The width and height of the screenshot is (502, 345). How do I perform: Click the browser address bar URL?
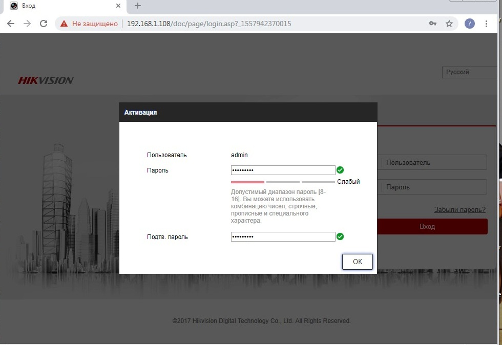(x=209, y=24)
